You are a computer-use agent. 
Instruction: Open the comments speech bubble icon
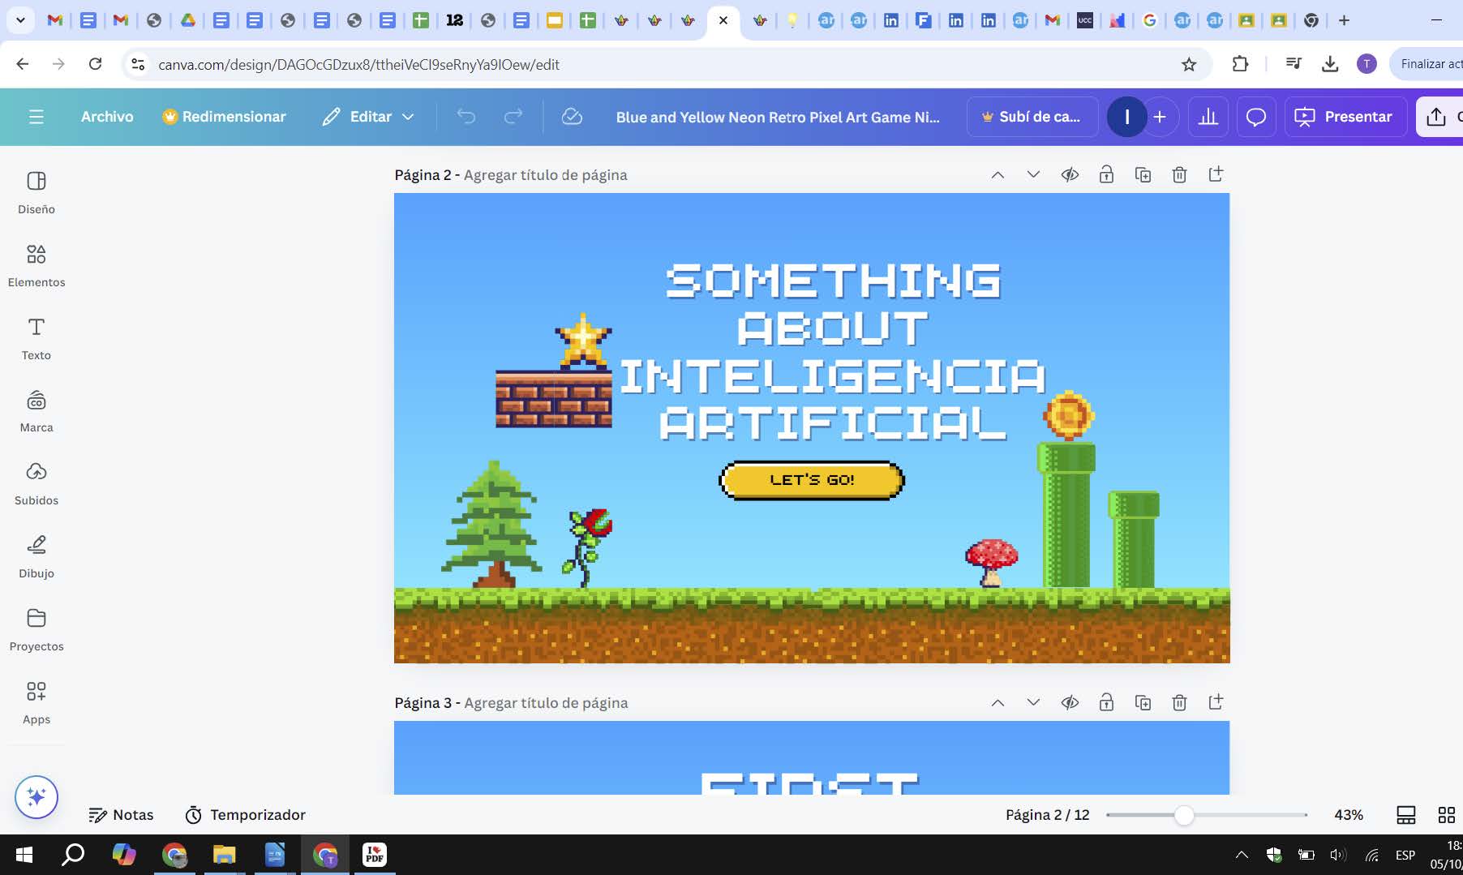[1255, 117]
